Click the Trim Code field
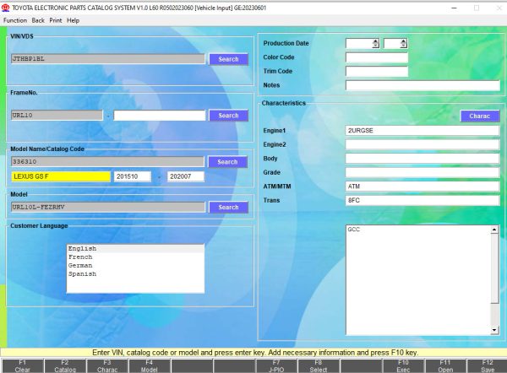The image size is (507, 373). [x=377, y=72]
